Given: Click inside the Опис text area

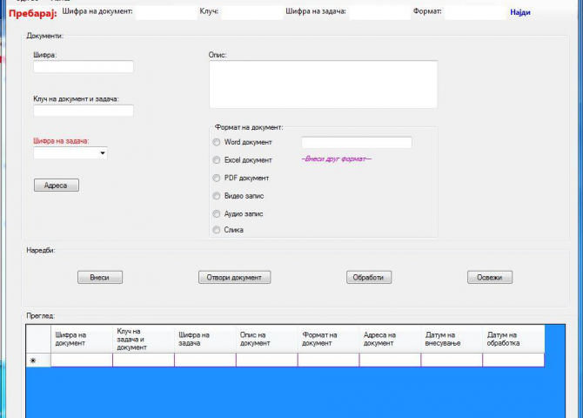Looking at the screenshot, I should [x=322, y=84].
